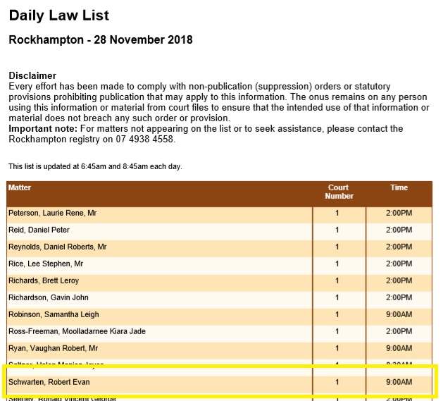The image size is (443, 401).
Task: Select the Ryan, Vaughan Robert, Mr row
Action: 219,350
